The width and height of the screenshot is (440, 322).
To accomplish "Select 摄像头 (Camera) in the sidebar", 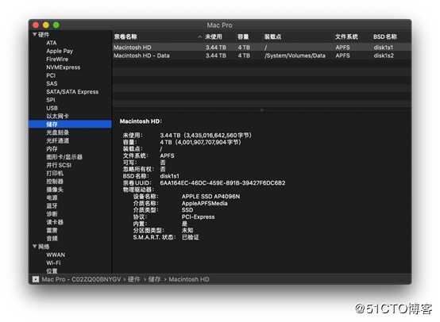I will 55,190.
